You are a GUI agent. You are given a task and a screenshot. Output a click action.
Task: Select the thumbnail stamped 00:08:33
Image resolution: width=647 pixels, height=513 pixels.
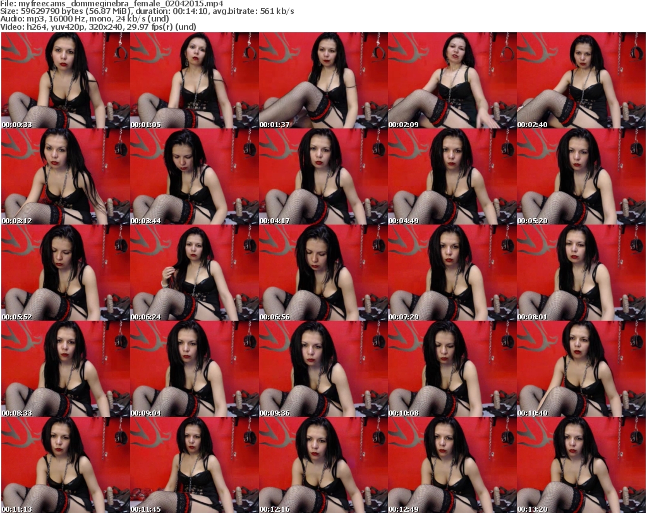point(66,369)
